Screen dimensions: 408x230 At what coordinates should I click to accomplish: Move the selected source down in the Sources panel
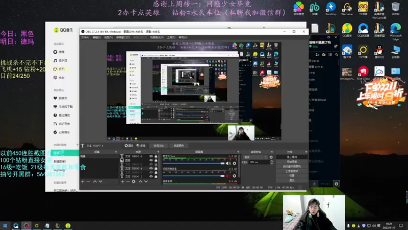(146, 181)
